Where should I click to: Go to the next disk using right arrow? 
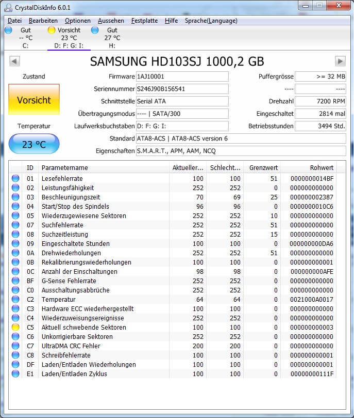pos(340,61)
